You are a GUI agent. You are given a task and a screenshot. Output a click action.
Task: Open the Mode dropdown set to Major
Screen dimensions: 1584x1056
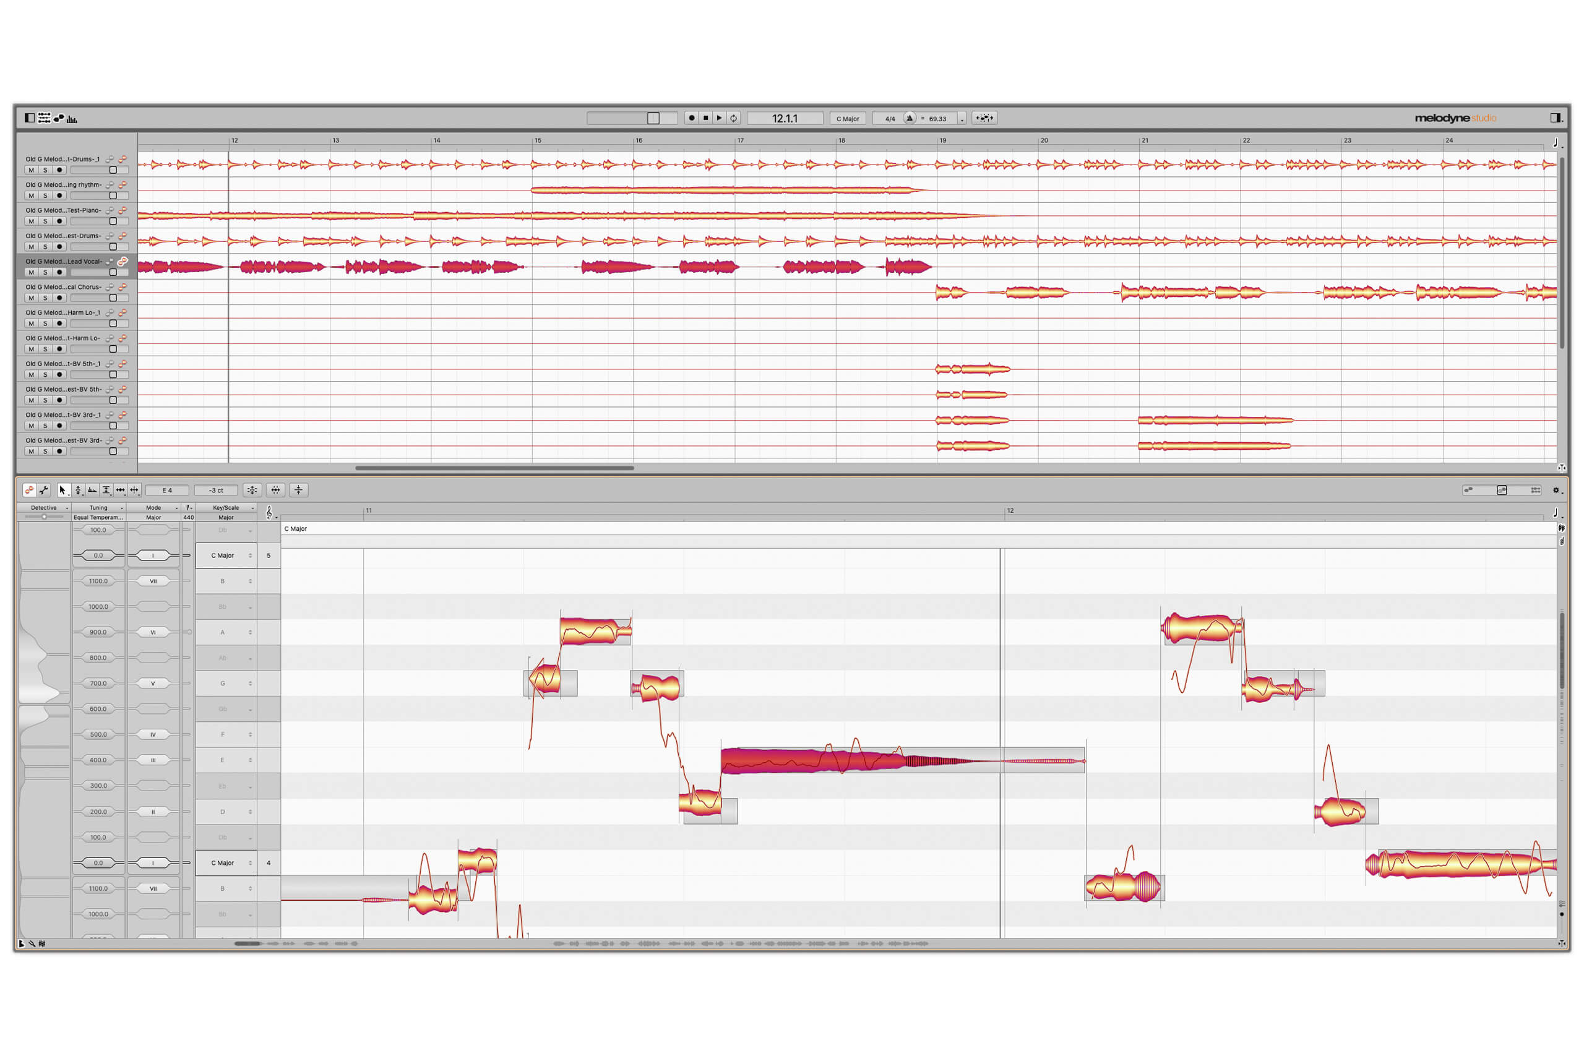154,509
